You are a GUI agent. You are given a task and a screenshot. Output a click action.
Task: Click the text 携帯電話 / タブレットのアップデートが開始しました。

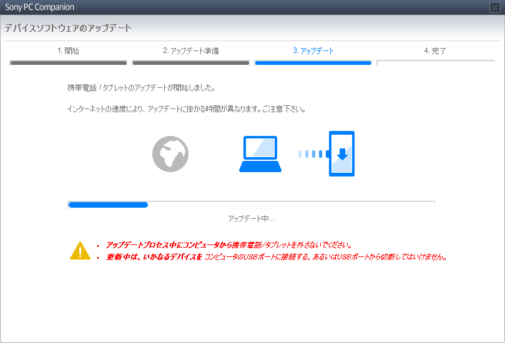141,88
